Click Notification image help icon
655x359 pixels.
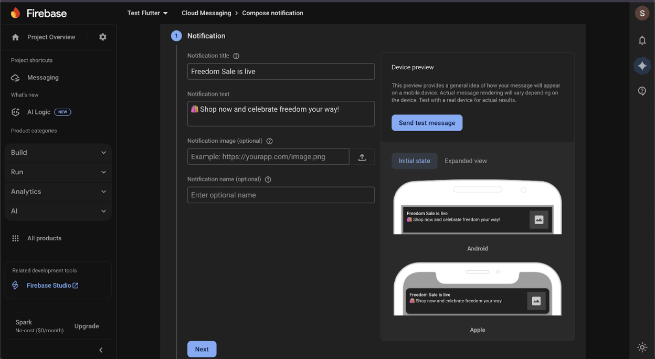tap(270, 141)
